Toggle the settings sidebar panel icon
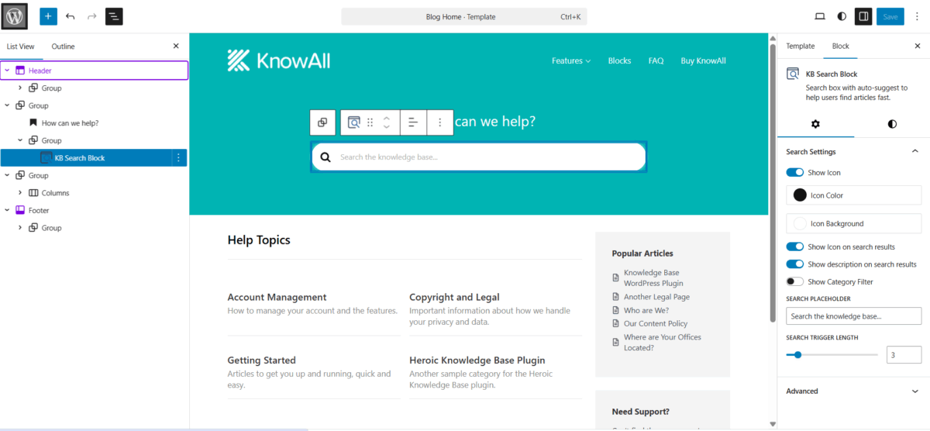930x431 pixels. point(863,16)
